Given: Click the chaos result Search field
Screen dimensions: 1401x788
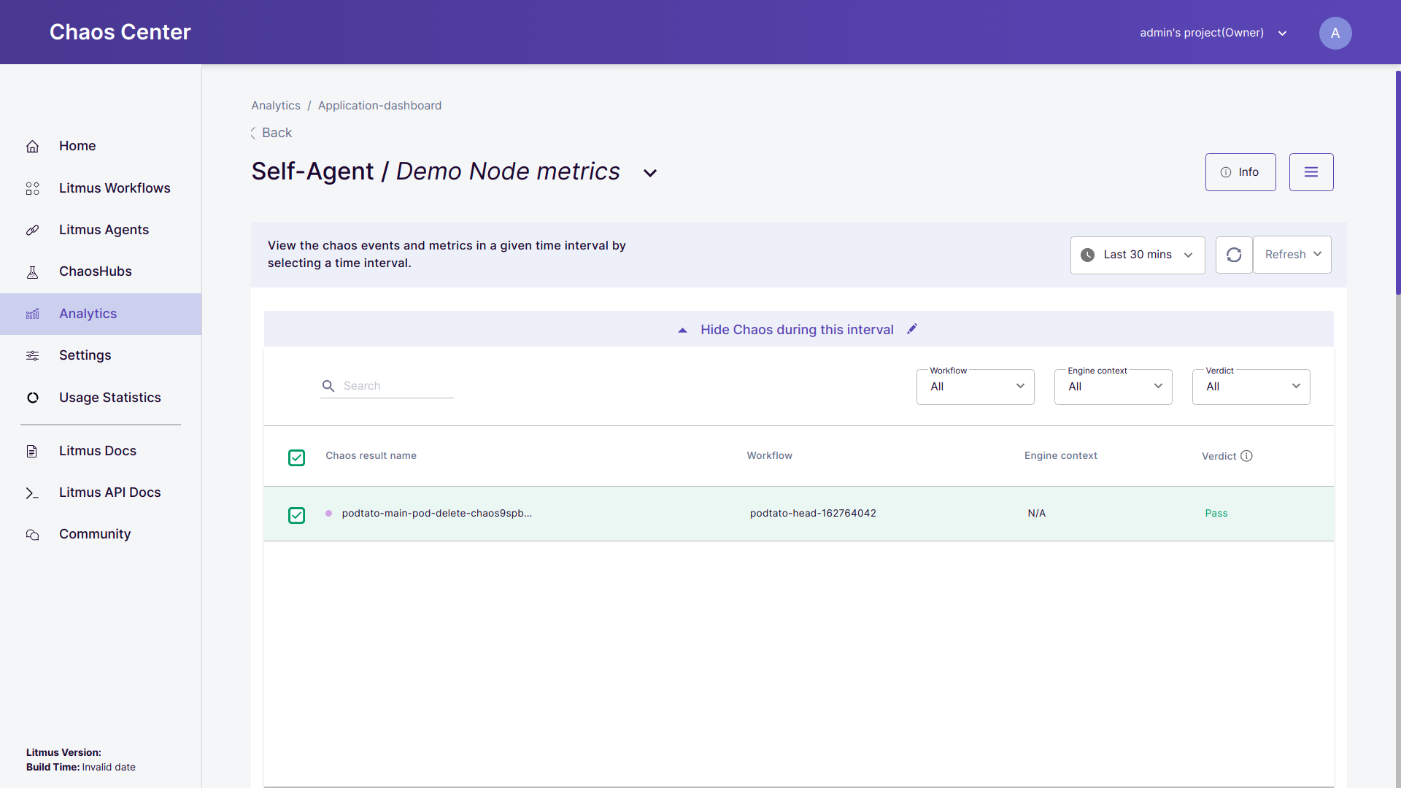Looking at the screenshot, I should (x=394, y=386).
